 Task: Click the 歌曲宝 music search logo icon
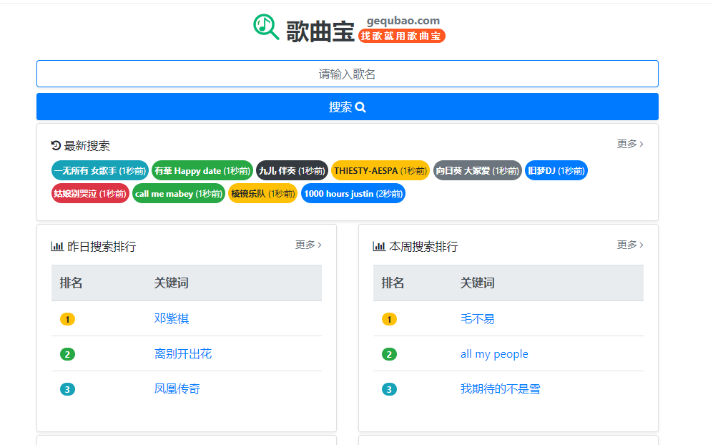[x=266, y=27]
